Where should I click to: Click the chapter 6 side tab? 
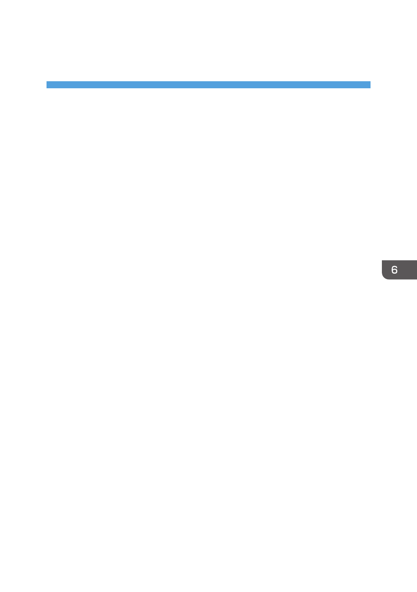(399, 270)
